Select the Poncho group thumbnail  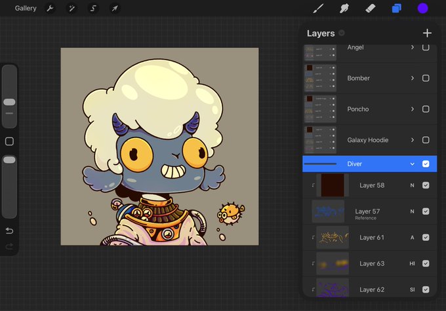[x=320, y=109]
